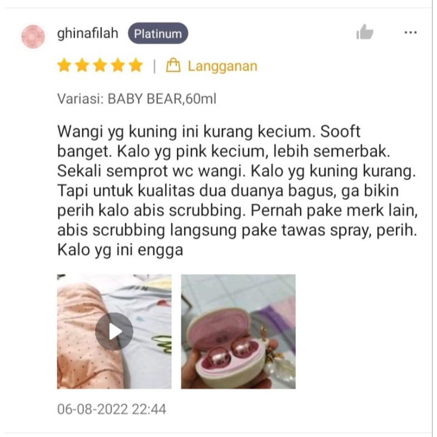Tap the Platinum badge
437x437 pixels.
coord(158,33)
